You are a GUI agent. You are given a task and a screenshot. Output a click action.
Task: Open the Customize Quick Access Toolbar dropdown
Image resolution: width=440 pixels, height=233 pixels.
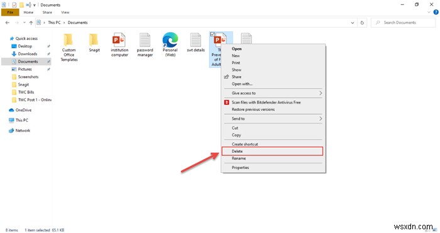click(x=34, y=5)
